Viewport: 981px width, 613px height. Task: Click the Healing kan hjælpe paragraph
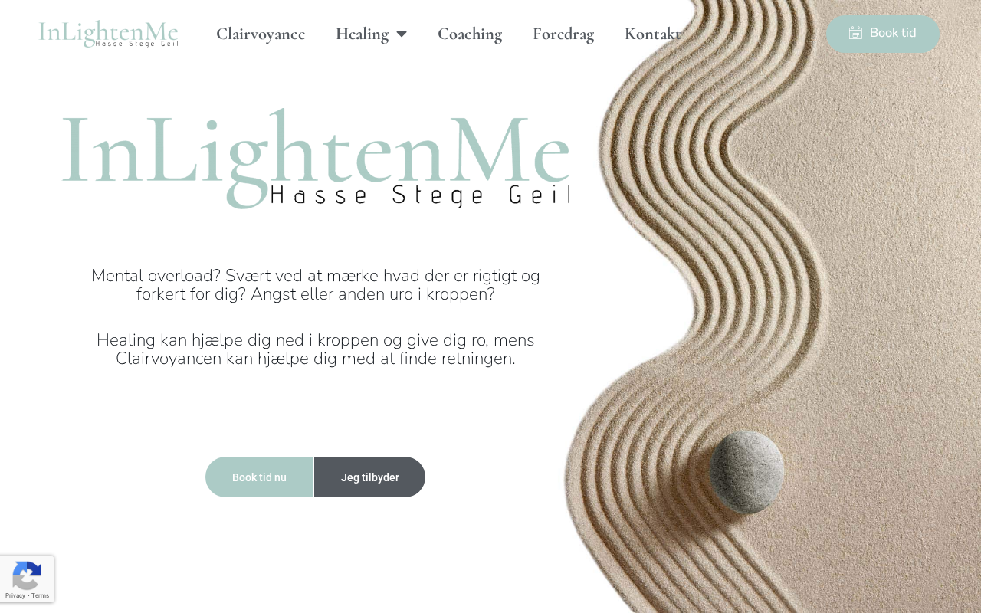pyautogui.click(x=316, y=349)
